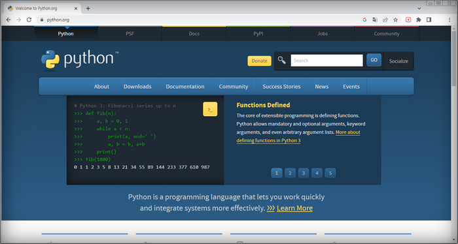
Task: Open the About menu
Action: pos(101,87)
